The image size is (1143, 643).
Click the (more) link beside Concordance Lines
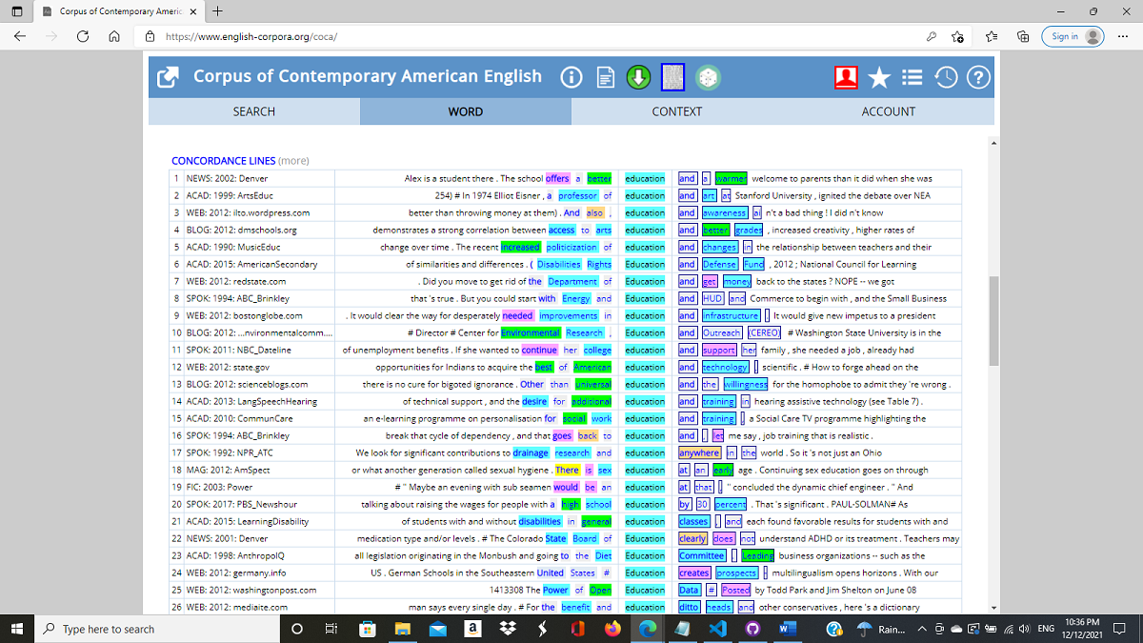pyautogui.click(x=293, y=161)
